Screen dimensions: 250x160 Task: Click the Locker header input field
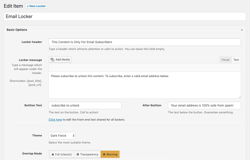[145, 42]
